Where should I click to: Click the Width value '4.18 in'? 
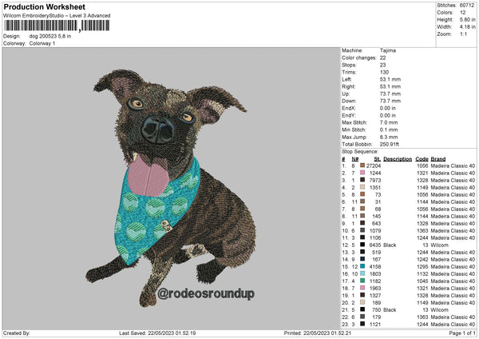pos(467,27)
